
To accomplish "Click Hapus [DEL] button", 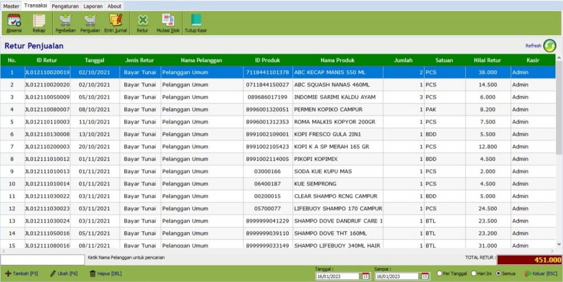I will coord(106,273).
